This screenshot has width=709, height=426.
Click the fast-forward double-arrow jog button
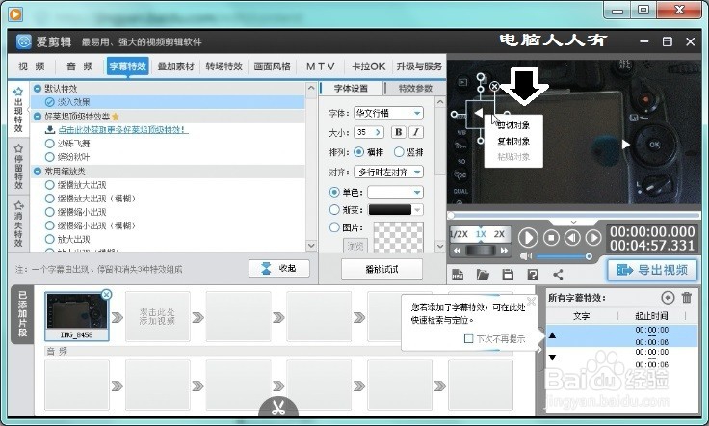[x=504, y=251]
